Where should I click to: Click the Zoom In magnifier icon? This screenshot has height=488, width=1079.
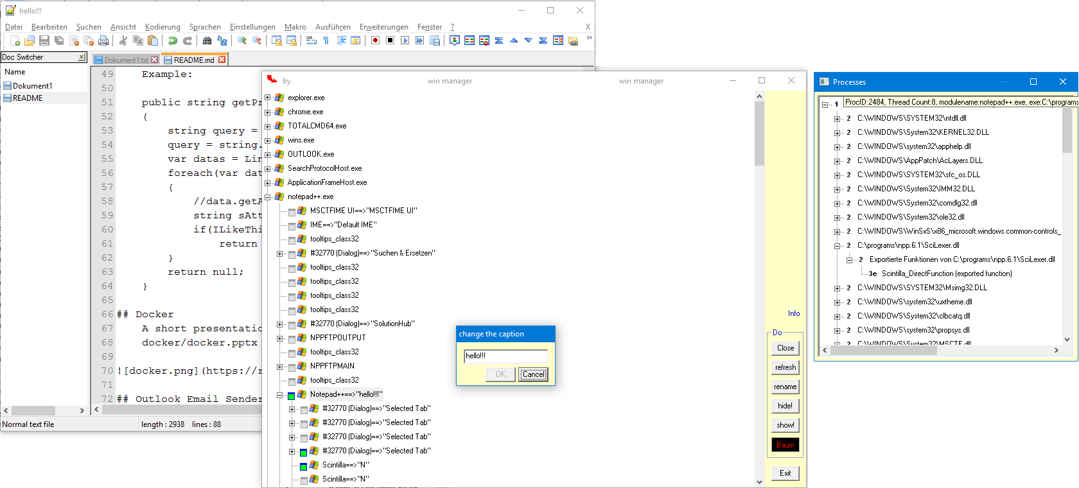tap(242, 40)
